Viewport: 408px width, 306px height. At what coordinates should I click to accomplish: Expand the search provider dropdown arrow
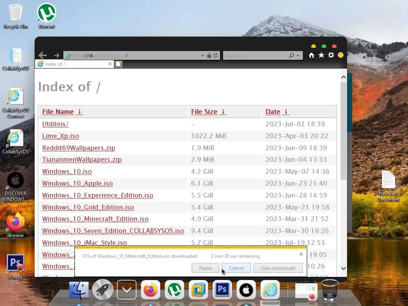click(x=298, y=55)
